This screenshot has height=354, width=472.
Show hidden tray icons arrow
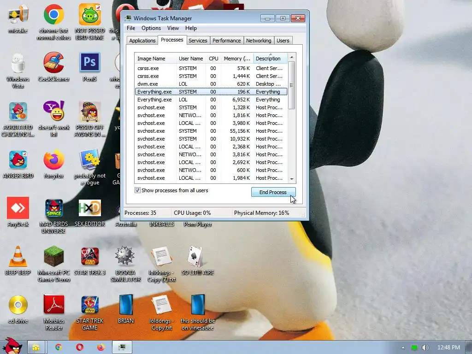[x=403, y=348]
